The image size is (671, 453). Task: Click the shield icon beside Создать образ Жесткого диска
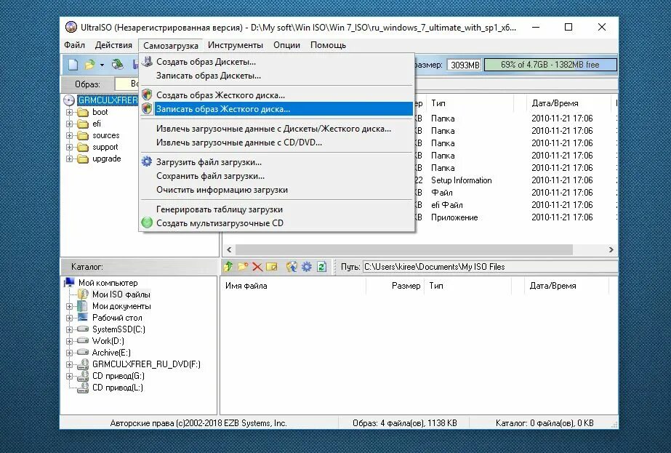(x=147, y=95)
